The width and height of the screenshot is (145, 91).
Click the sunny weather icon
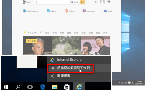click(x=25, y=32)
